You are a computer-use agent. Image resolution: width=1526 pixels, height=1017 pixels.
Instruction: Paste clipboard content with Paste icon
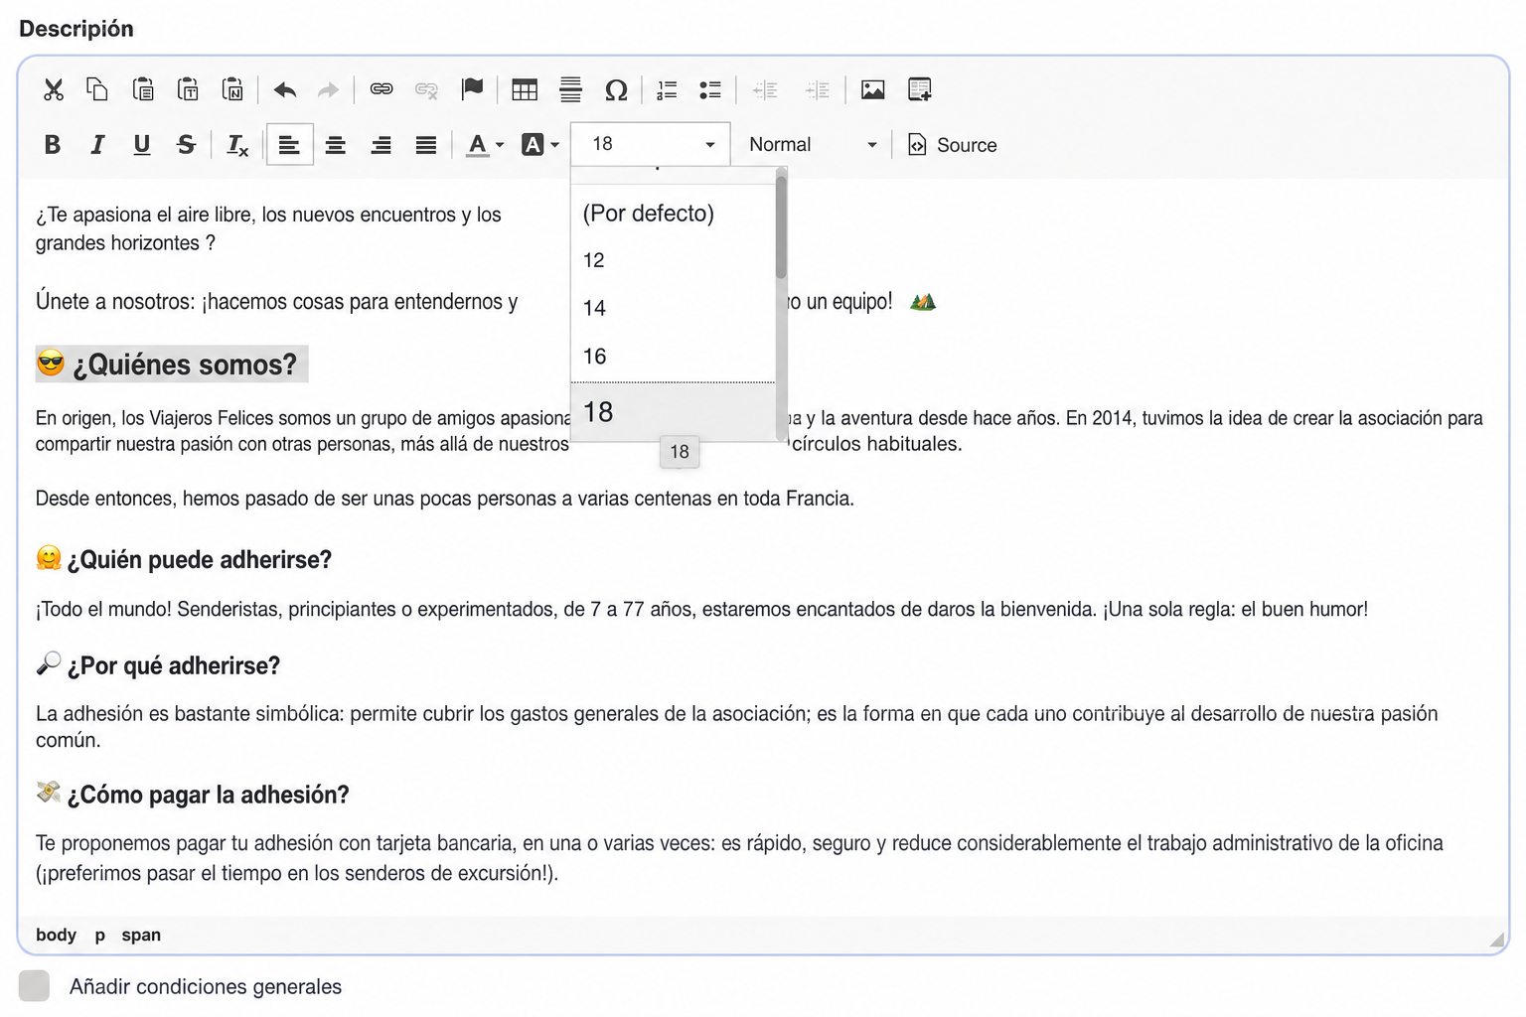(143, 90)
